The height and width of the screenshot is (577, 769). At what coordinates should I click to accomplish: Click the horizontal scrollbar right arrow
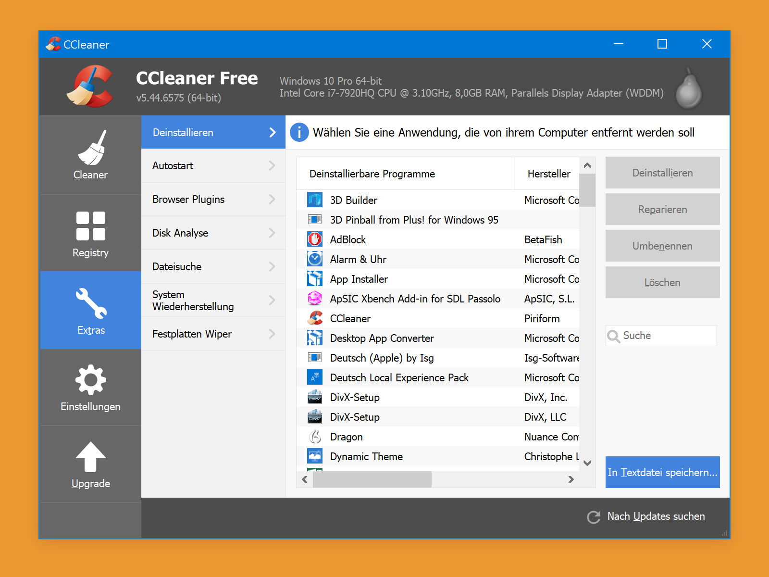571,479
